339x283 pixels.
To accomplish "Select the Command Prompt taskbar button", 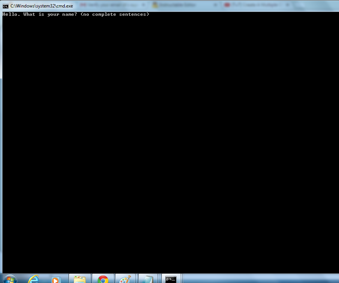I will pos(171,279).
